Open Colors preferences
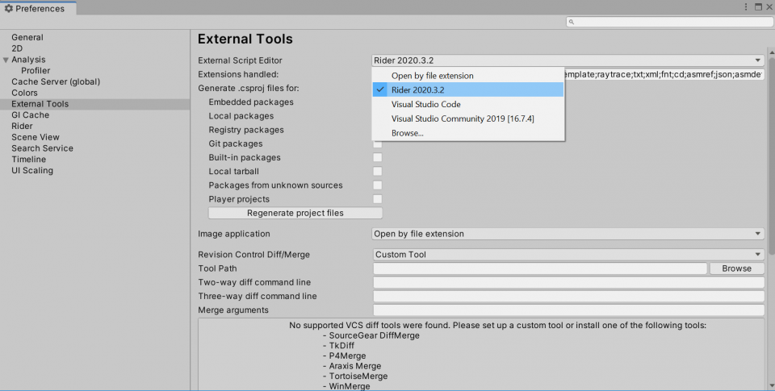 [24, 93]
